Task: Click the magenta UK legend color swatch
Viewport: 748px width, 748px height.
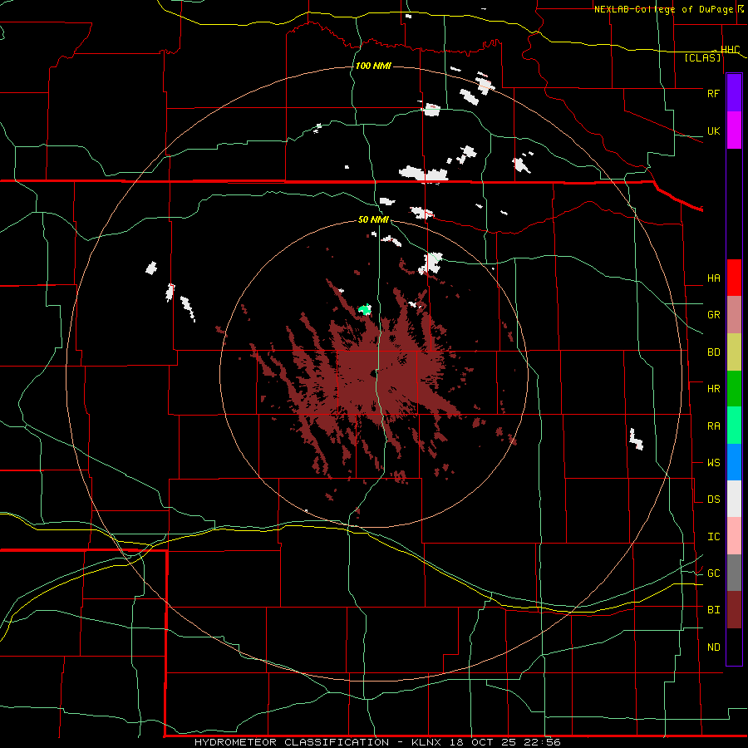Action: 734,130
